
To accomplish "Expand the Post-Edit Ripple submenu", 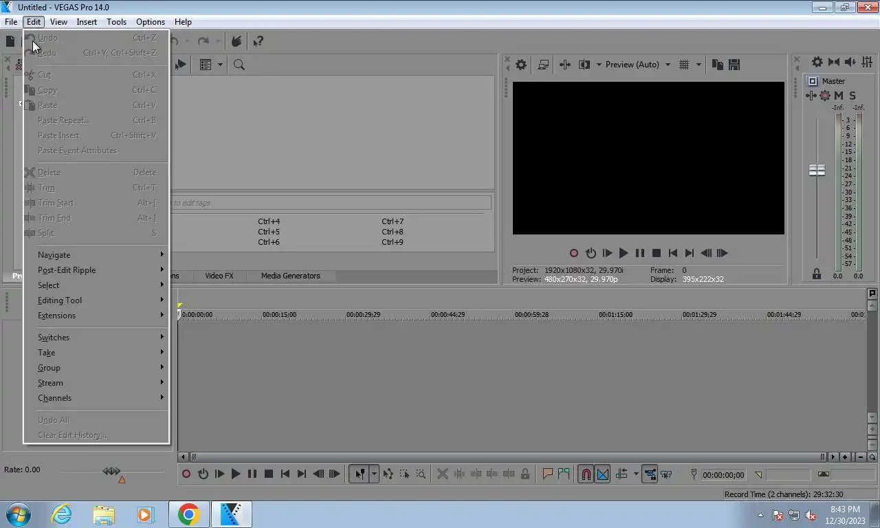I will pos(96,270).
